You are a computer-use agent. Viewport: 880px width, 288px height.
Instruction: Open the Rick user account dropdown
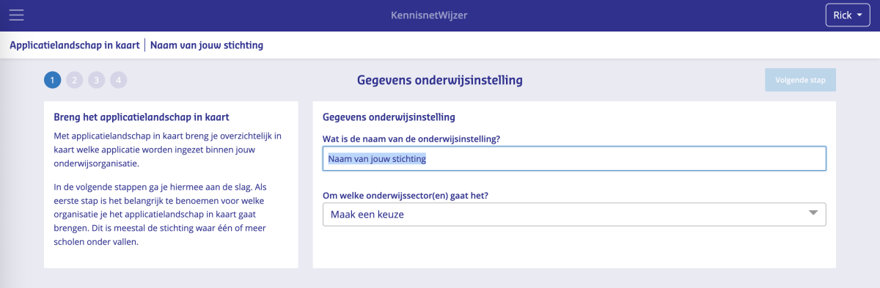coord(847,15)
